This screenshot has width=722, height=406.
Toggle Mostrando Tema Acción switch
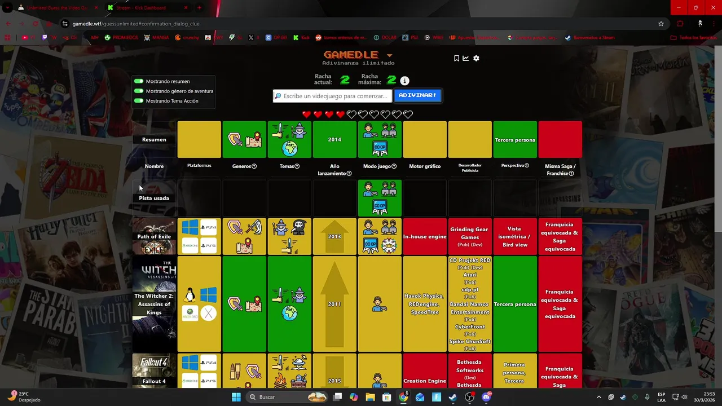click(139, 101)
